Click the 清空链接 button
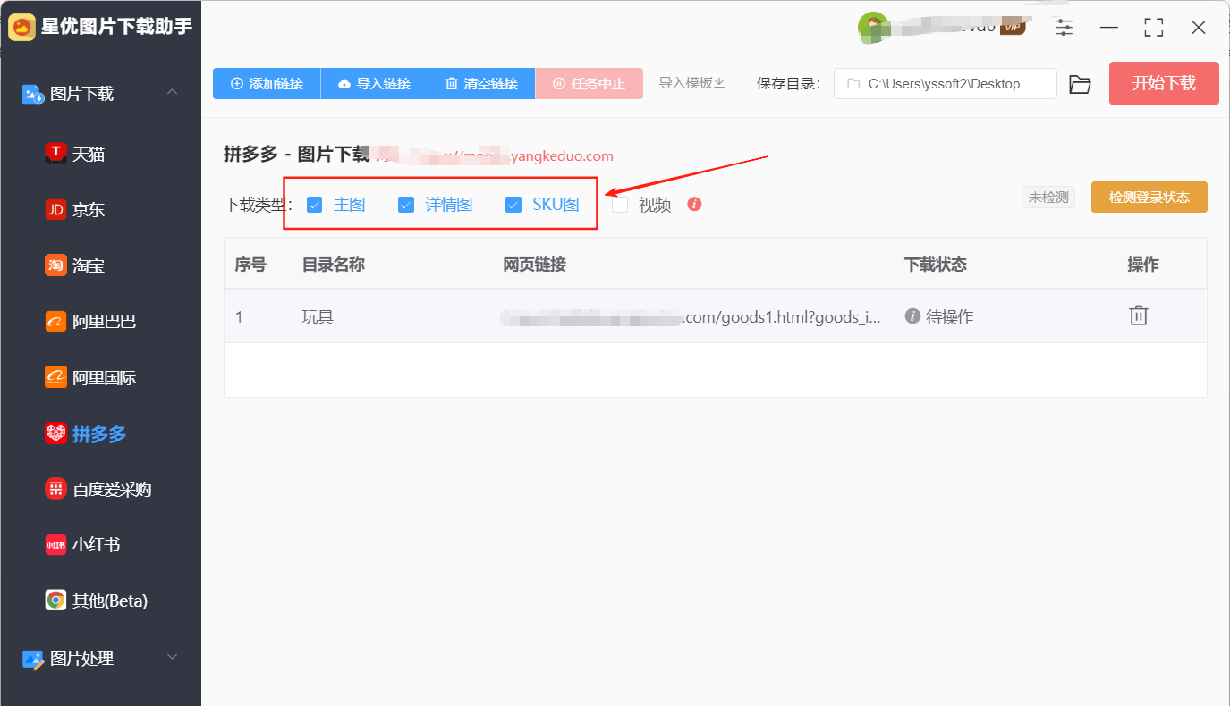This screenshot has height=706, width=1230. [481, 84]
